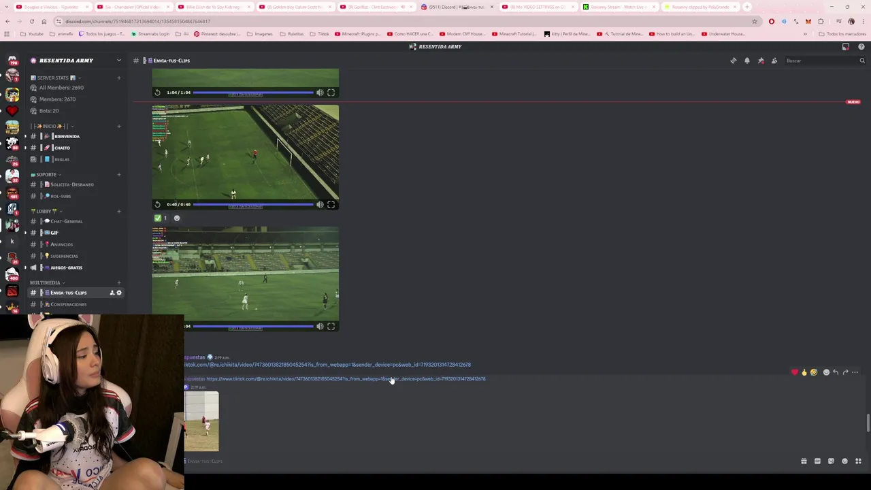This screenshot has width=871, height=490.
Task: Open Discord inbox icon
Action: [x=846, y=47]
